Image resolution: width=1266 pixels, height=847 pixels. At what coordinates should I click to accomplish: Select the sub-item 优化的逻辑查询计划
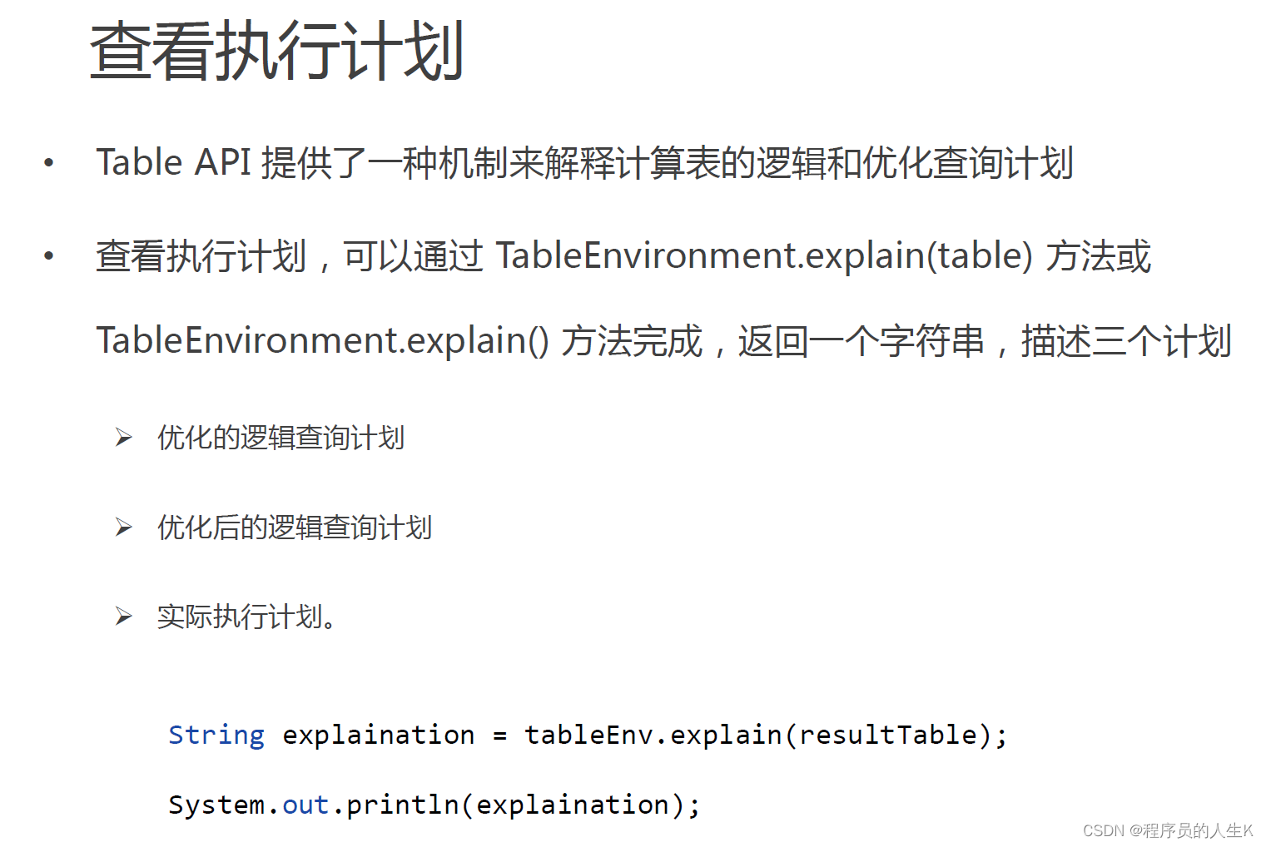[x=281, y=438]
